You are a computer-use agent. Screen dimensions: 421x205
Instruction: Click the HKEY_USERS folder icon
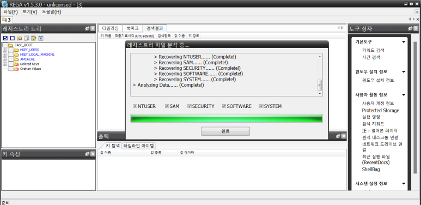tap(16, 50)
